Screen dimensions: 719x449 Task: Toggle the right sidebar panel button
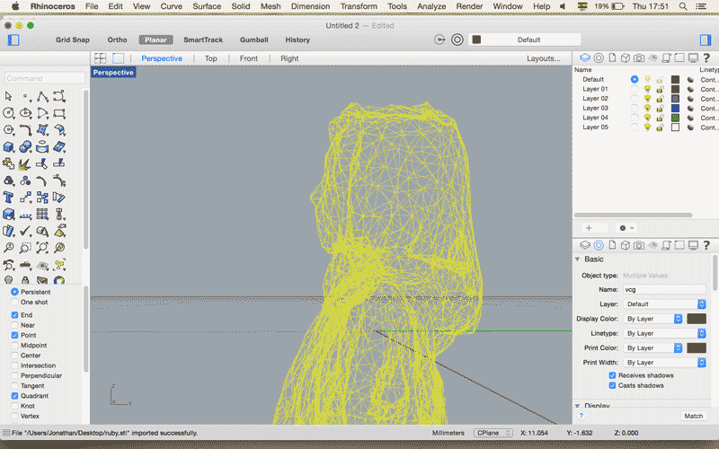tap(706, 40)
